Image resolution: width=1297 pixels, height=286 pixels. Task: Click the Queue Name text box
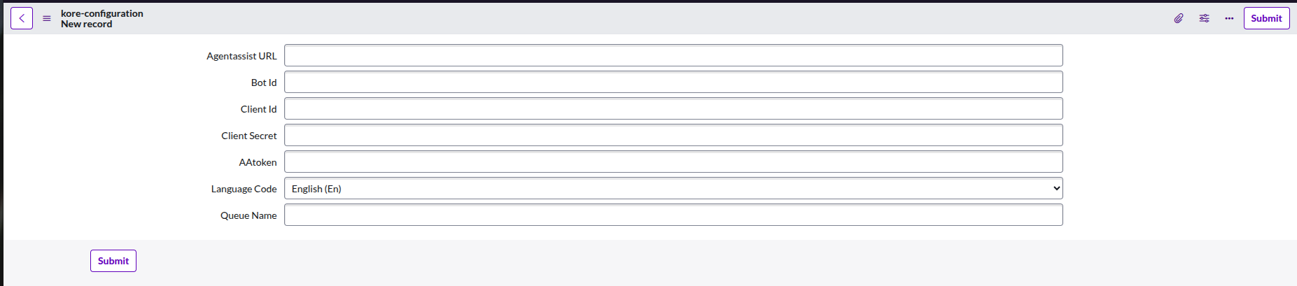tap(673, 215)
